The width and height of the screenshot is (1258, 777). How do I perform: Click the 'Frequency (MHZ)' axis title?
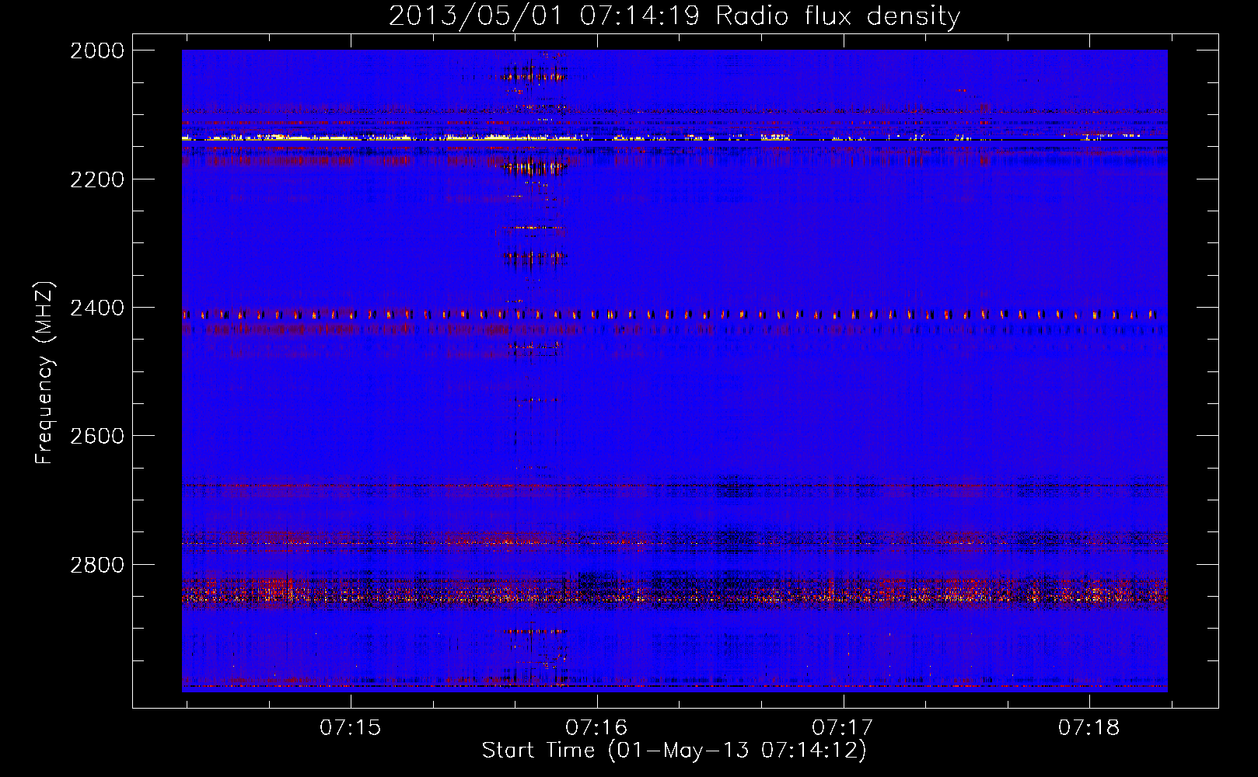pyautogui.click(x=45, y=373)
